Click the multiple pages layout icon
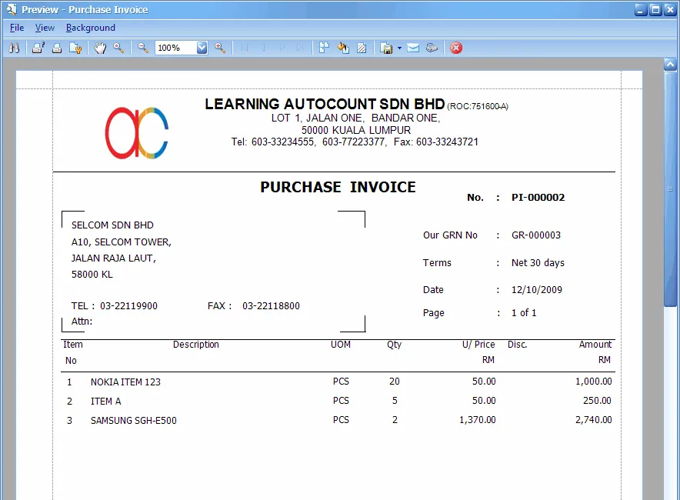Image resolution: width=680 pixels, height=500 pixels. (x=324, y=48)
